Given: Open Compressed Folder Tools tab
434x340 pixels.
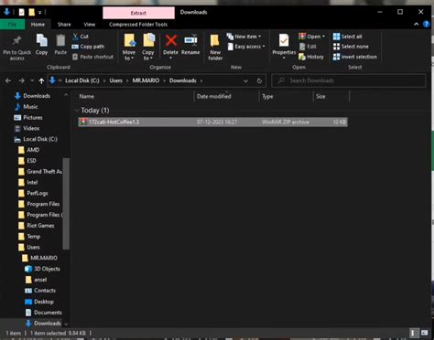Looking at the screenshot, I should click(x=138, y=25).
